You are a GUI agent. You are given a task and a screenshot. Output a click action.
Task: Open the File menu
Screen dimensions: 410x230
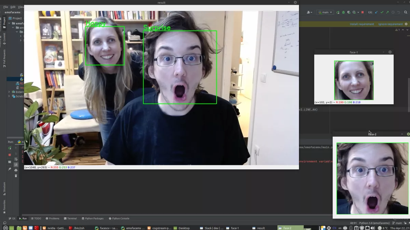5,6
